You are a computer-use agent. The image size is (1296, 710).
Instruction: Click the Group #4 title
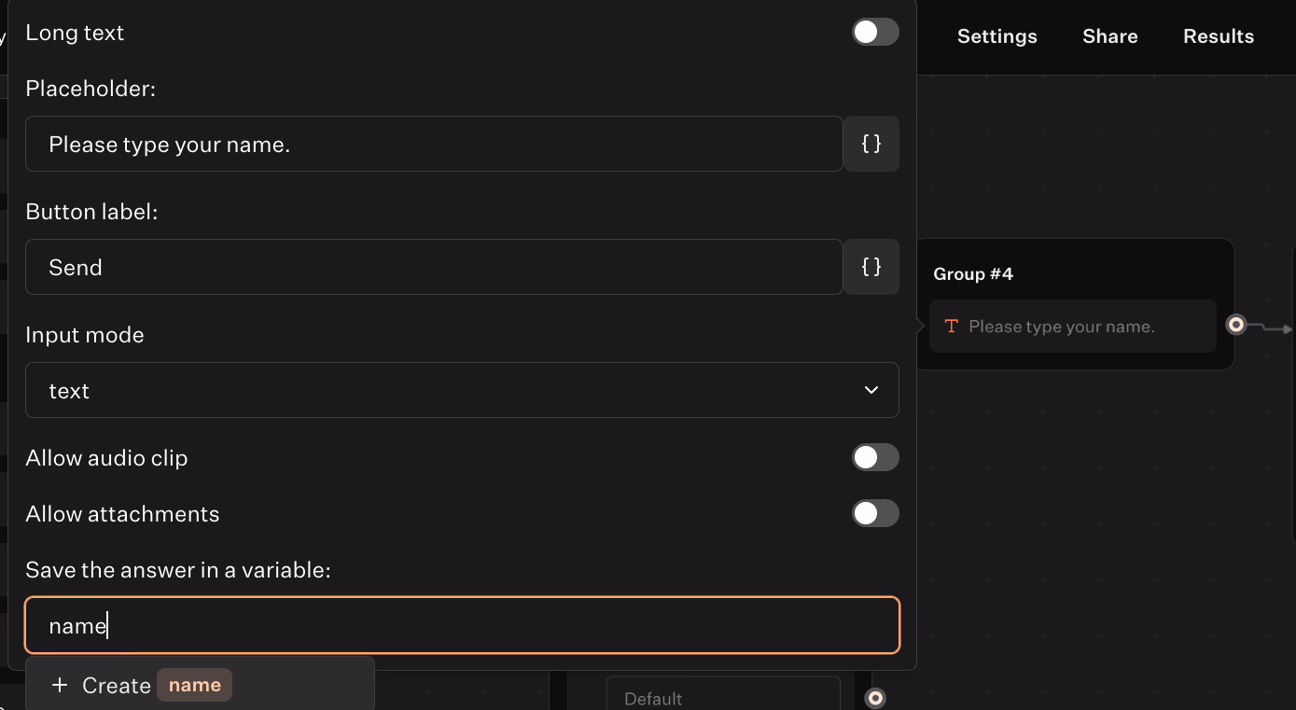tap(973, 274)
